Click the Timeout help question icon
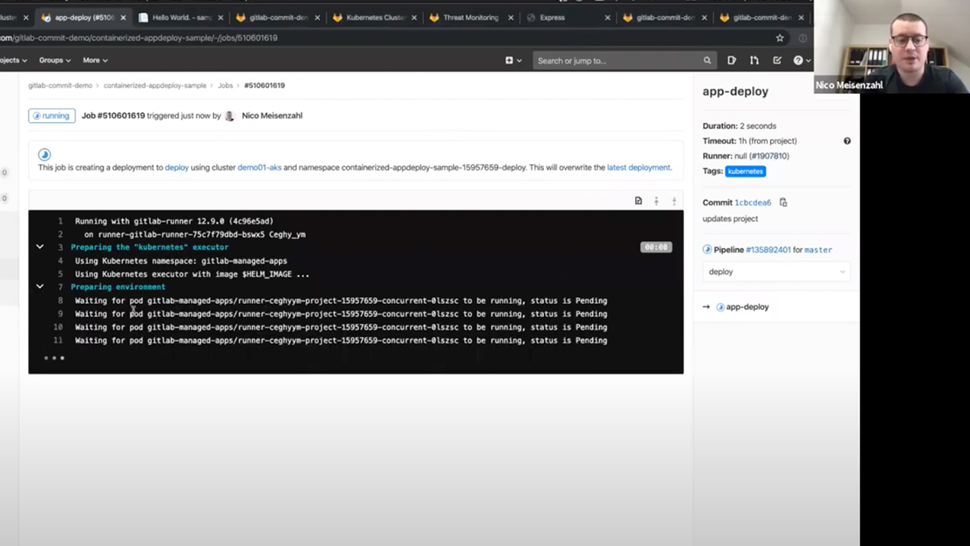This screenshot has width=970, height=546. coord(847,141)
